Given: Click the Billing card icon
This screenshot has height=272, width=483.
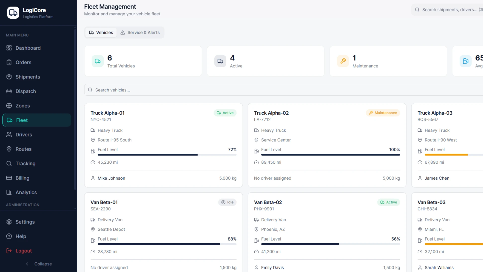Looking at the screenshot, I should coord(9,178).
